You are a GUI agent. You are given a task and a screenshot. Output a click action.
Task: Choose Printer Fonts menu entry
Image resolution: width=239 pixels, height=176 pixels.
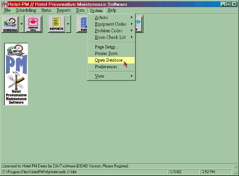tap(111, 54)
